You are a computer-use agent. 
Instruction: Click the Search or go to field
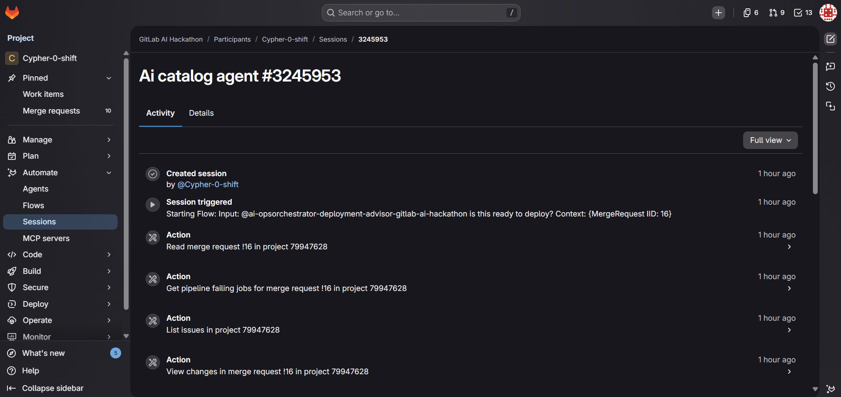tap(421, 13)
